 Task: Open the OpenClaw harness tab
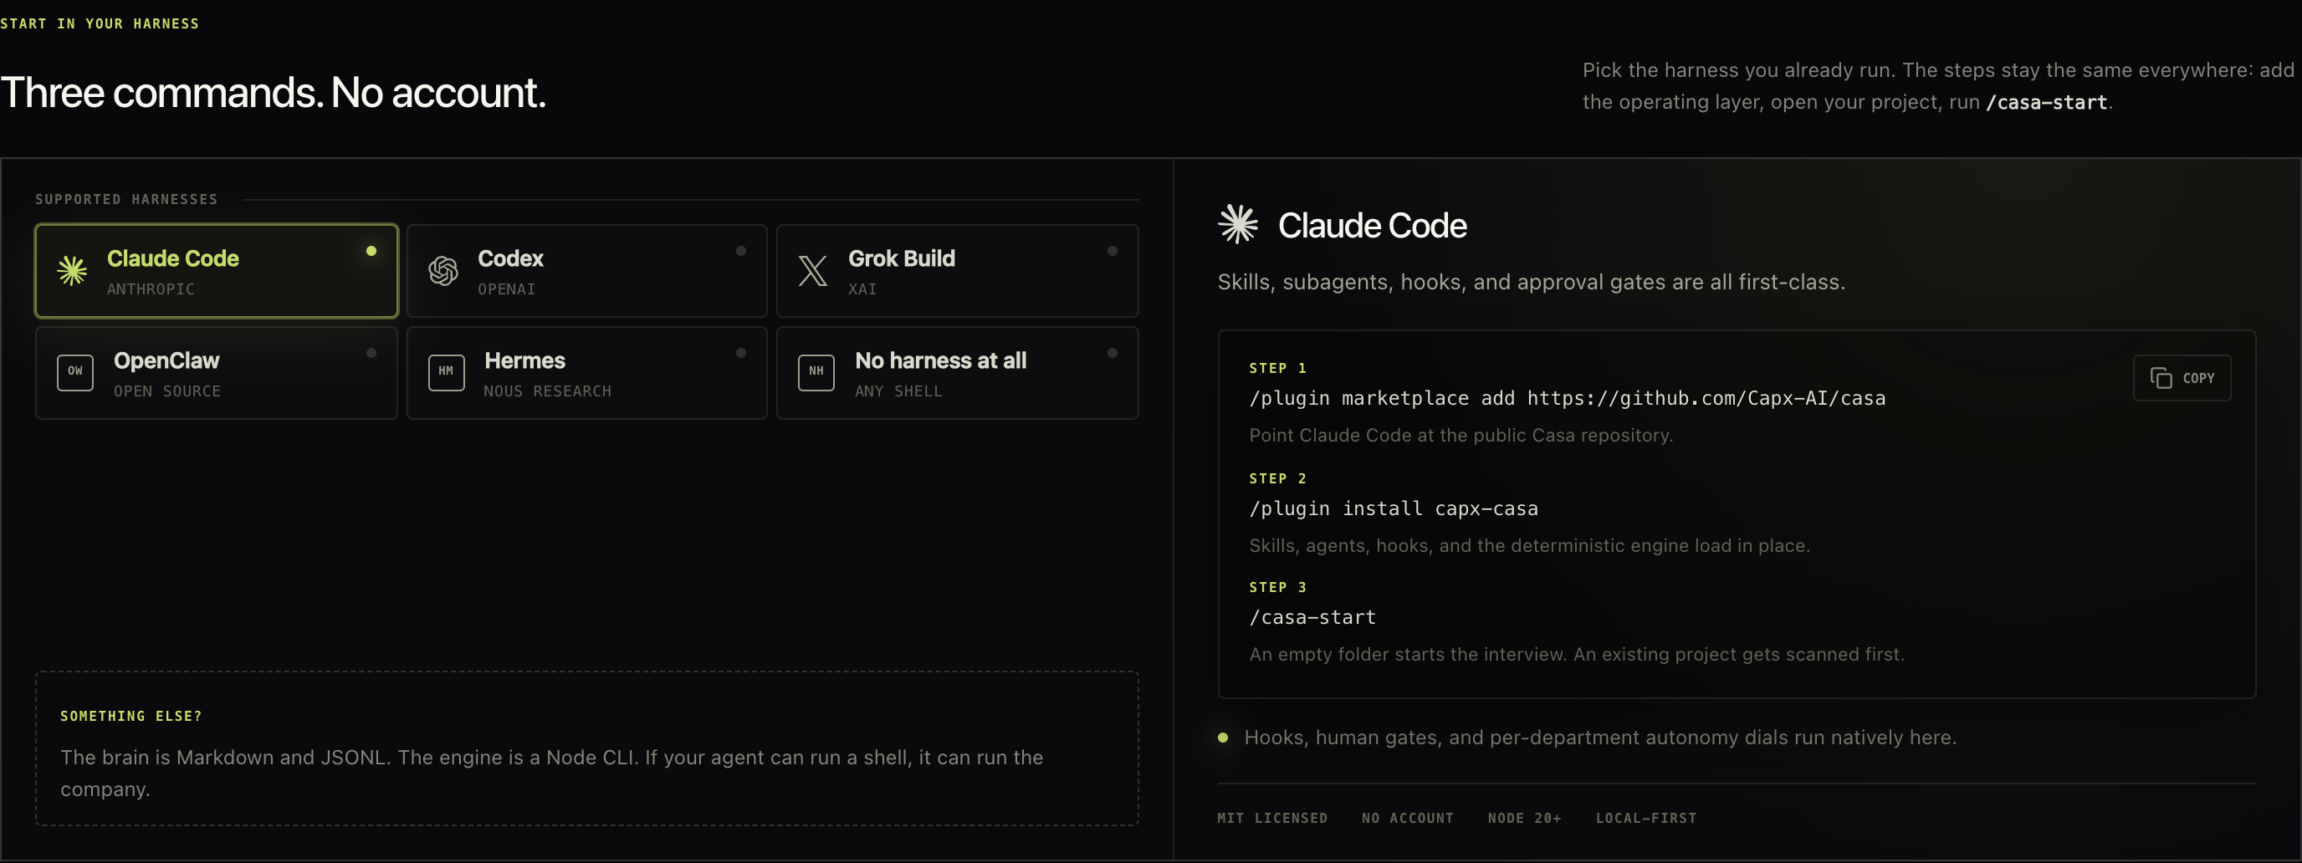click(x=217, y=372)
